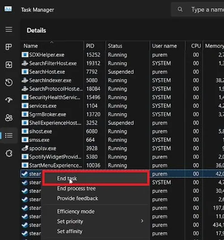Screen dimensions: 224x240
Task: Focus the search box at top
Action: point(198,9)
